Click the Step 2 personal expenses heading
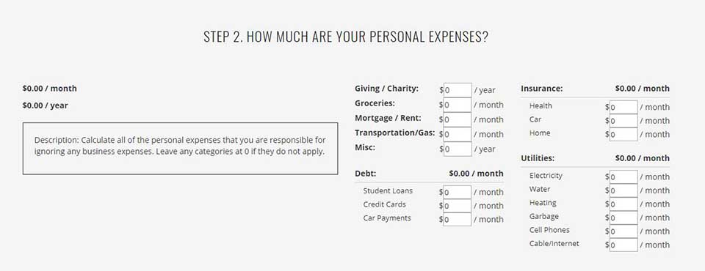705x271 pixels. [x=346, y=37]
